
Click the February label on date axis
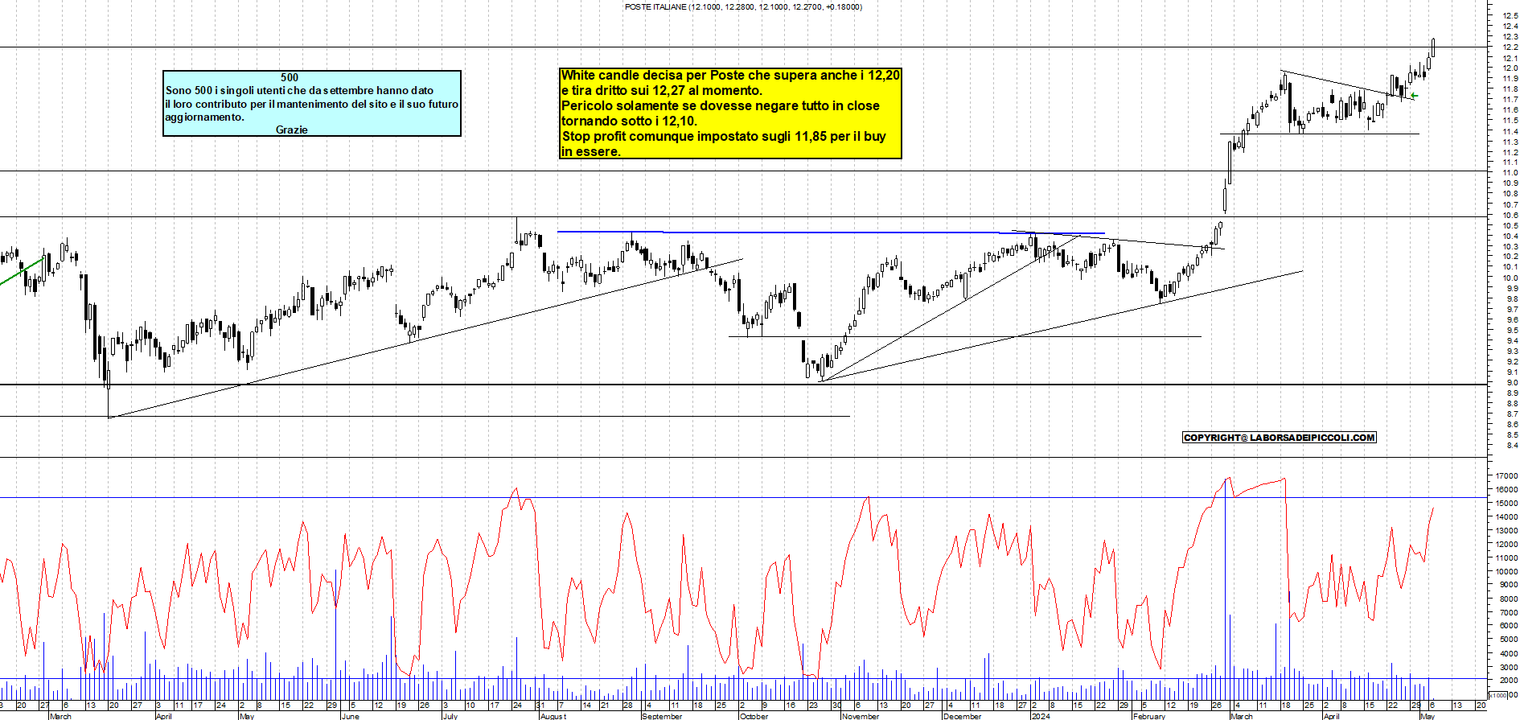[x=1149, y=716]
